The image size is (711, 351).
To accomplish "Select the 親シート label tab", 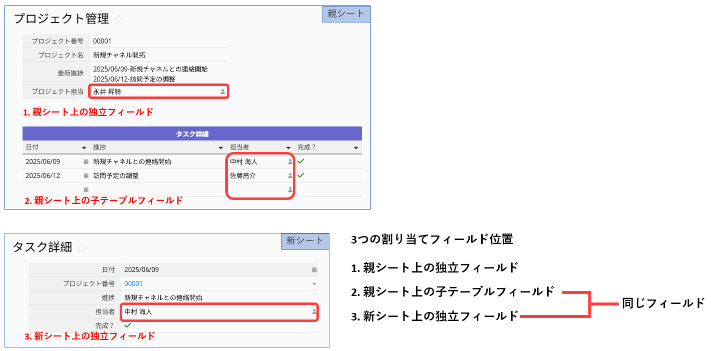I will point(346,13).
